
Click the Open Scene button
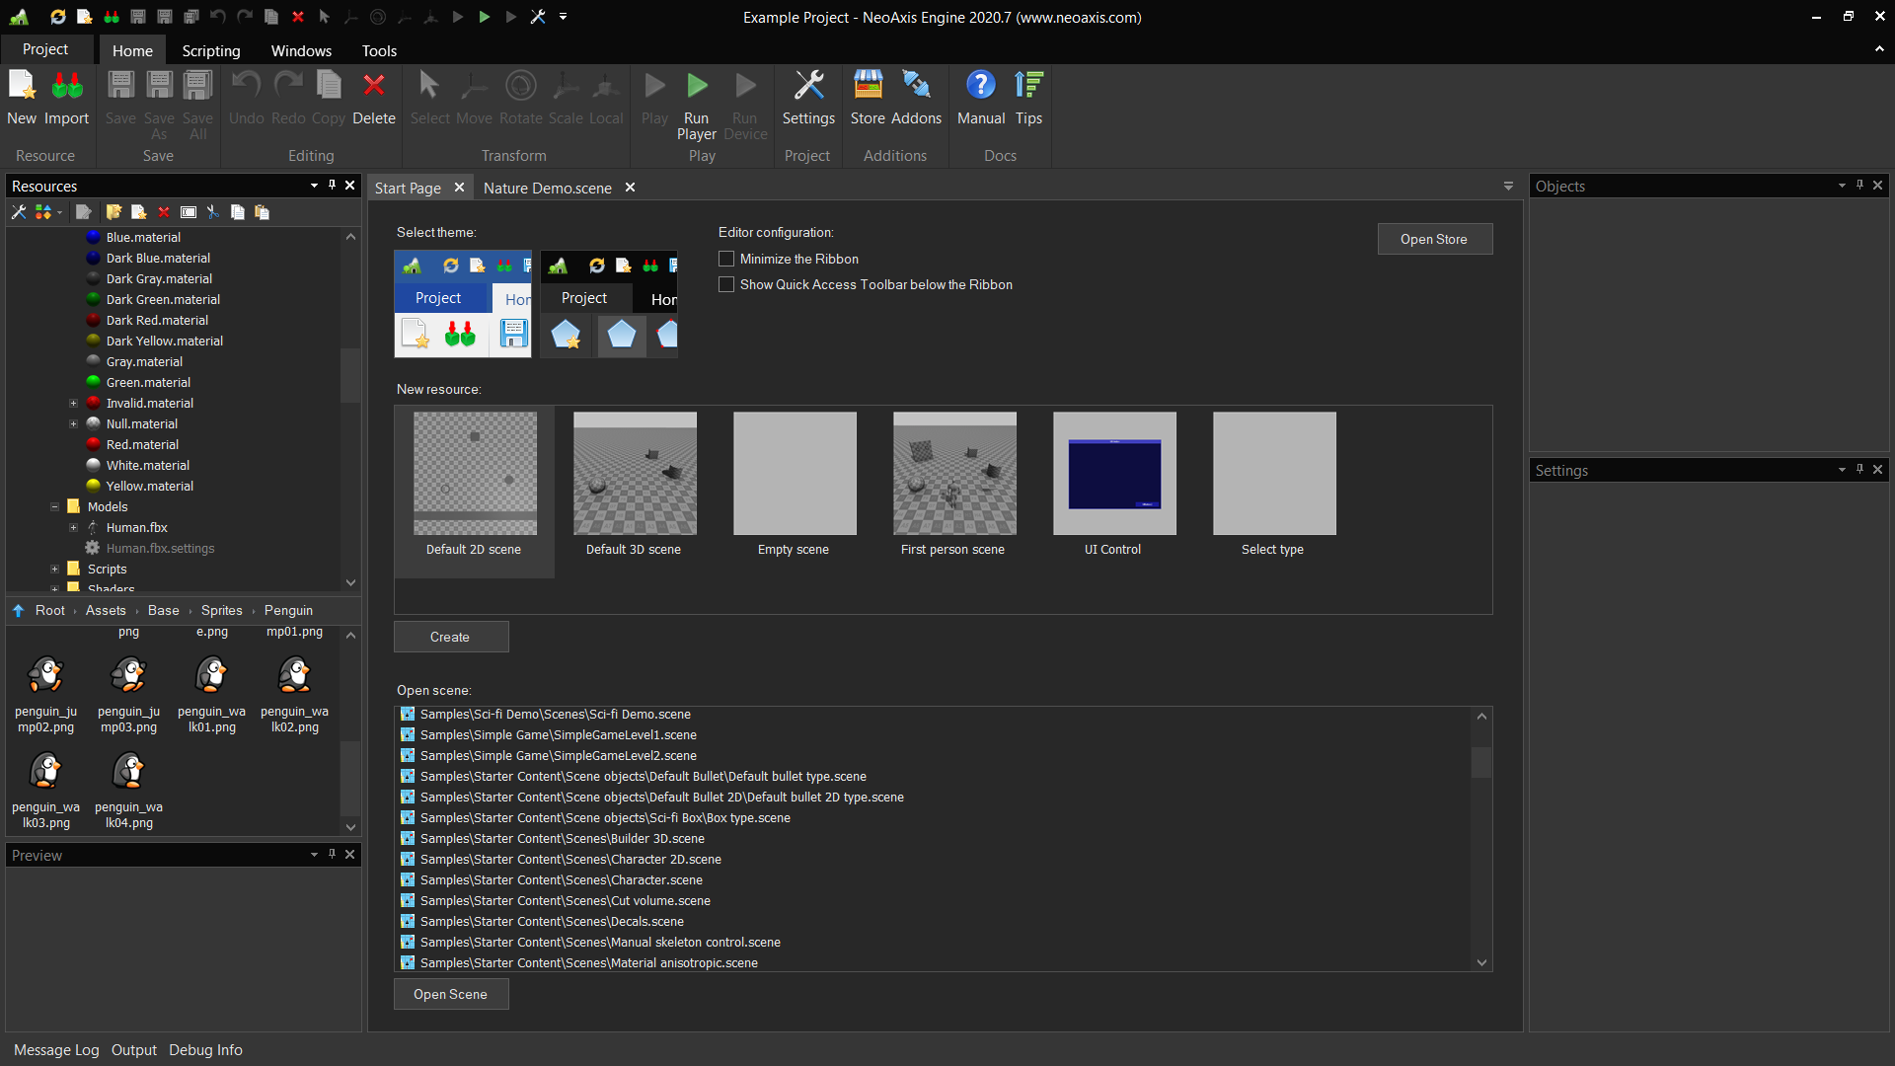[x=450, y=994]
